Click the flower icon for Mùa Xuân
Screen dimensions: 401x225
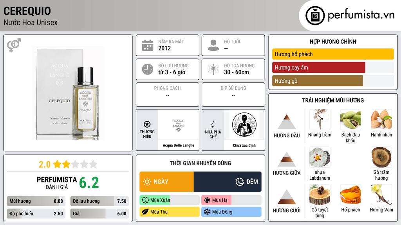pos(145,200)
